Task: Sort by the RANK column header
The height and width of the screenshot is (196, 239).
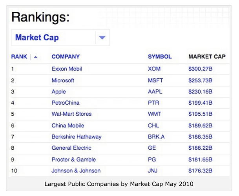Action: point(19,56)
